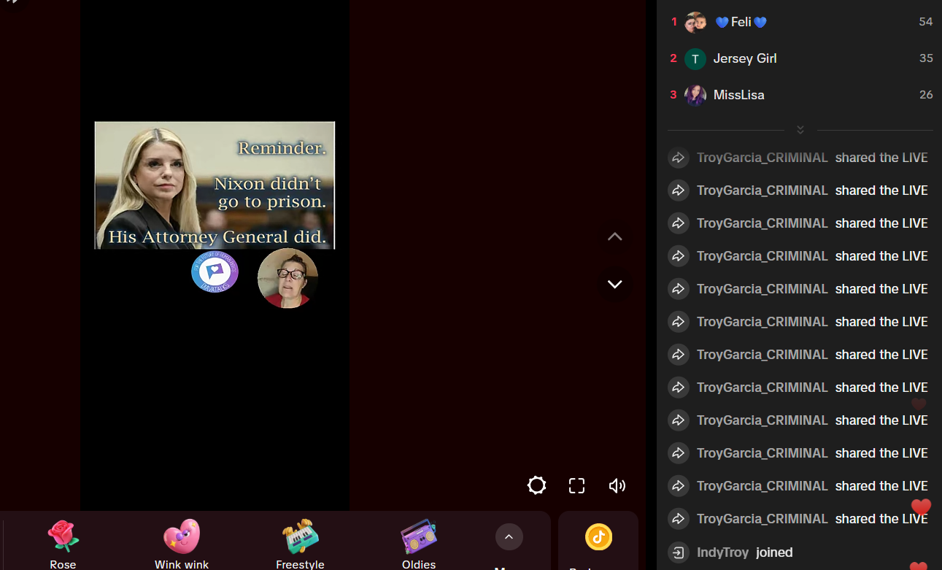Click the TikTok coin recharge icon
The image size is (942, 570).
tap(598, 537)
